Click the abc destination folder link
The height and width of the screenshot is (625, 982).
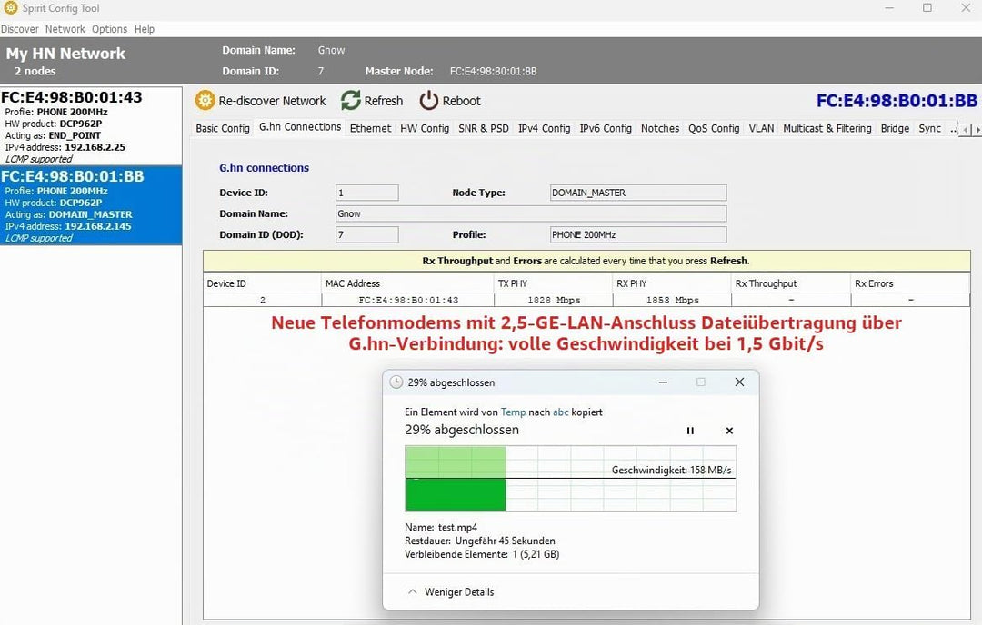[x=560, y=412]
